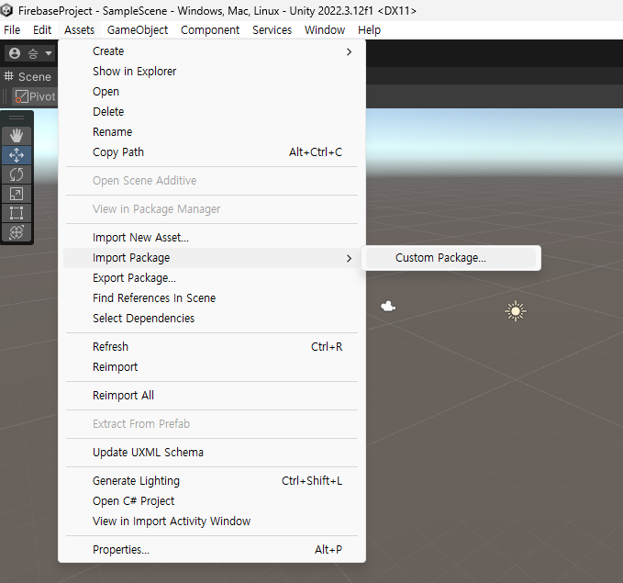Choose Rename from Assets menu

point(212,132)
